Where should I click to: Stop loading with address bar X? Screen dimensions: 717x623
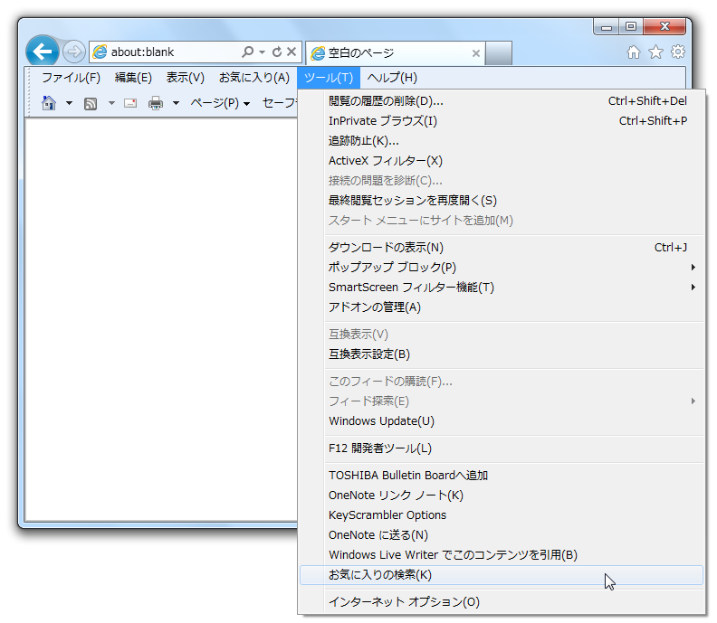[292, 52]
